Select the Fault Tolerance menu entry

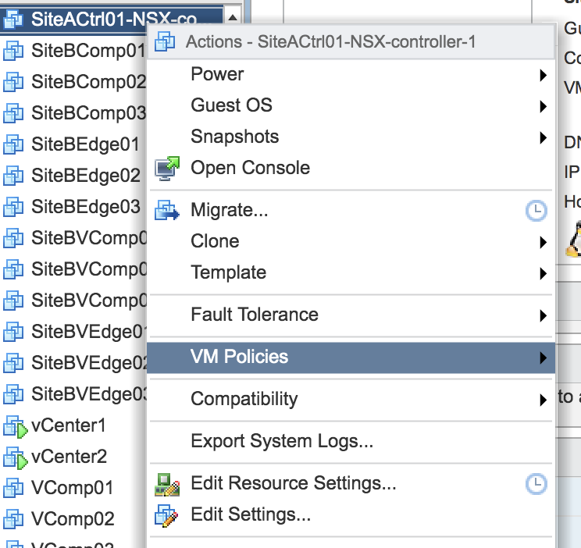pyautogui.click(x=351, y=315)
